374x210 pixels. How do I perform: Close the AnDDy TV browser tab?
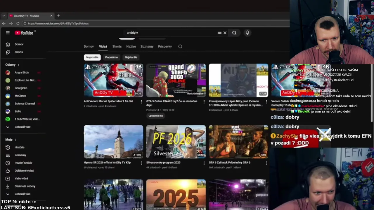51,16
